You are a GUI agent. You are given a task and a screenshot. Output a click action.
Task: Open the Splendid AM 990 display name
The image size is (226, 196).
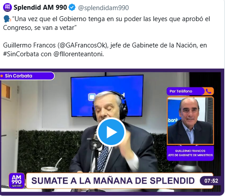(40, 7)
